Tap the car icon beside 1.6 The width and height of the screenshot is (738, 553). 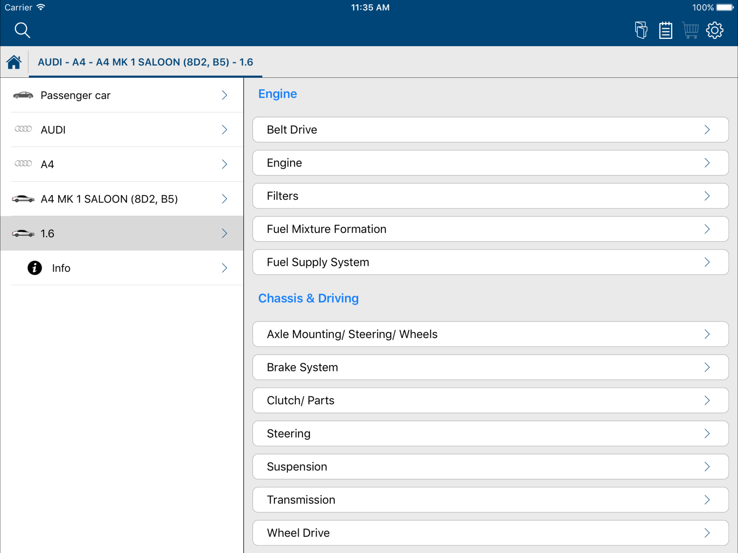[23, 233]
